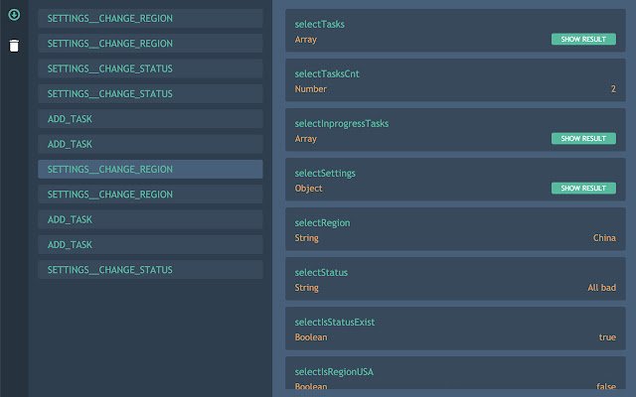Show result for selectTasks

point(583,39)
